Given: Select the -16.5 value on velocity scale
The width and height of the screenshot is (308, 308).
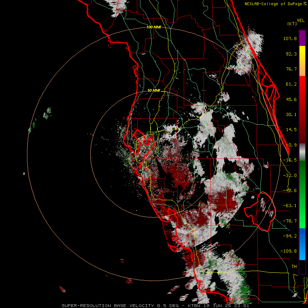Looking at the screenshot, I should [x=290, y=160].
